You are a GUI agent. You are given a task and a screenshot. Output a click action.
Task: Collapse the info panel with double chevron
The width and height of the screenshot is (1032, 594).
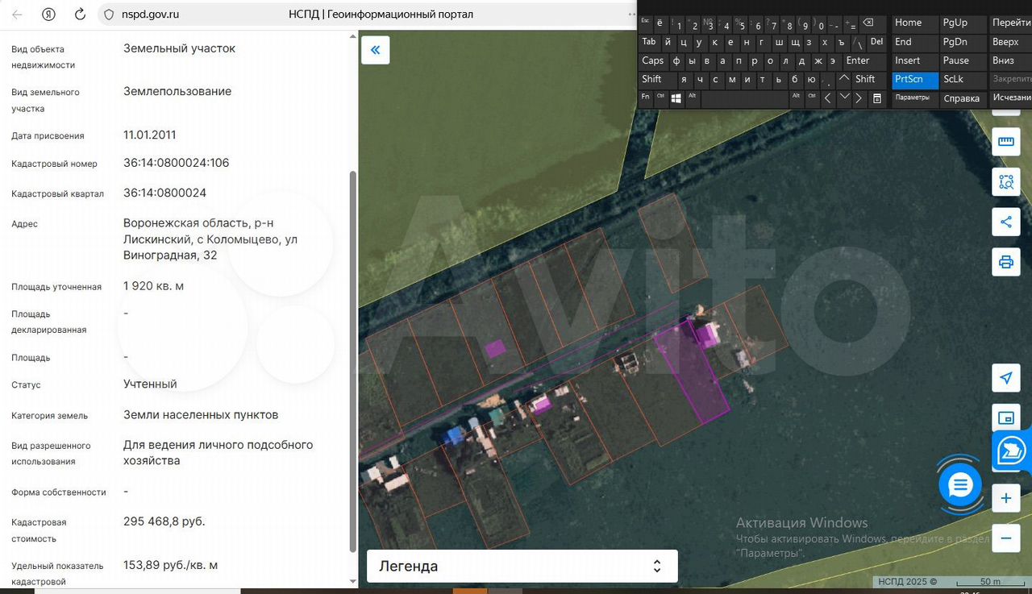click(x=375, y=50)
